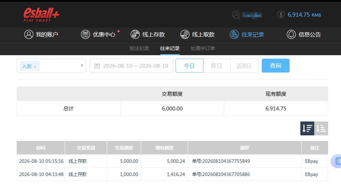
Task: Click the 线上取款 withdrawal icon
Action: pos(185,34)
